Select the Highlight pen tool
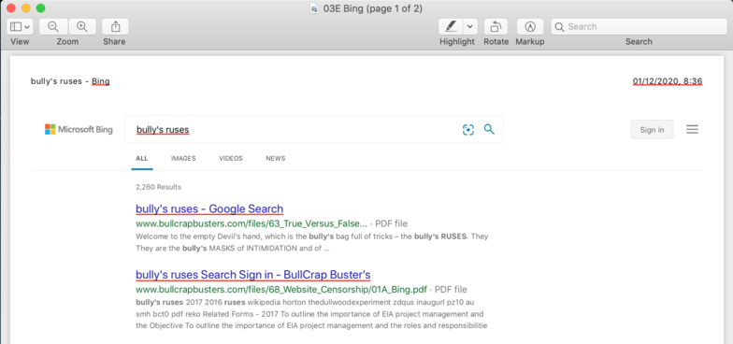Image resolution: width=733 pixels, height=344 pixels. click(451, 26)
